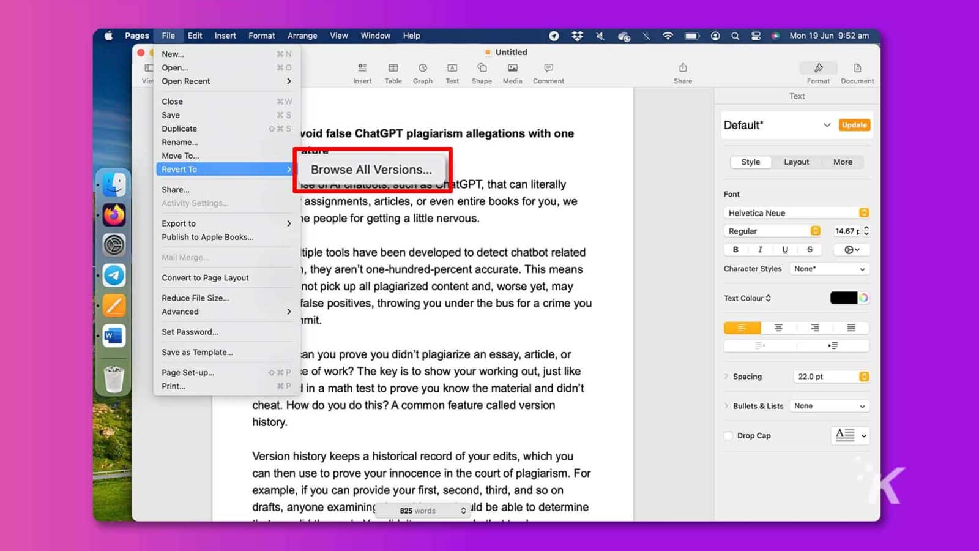Open the Trash in the Dock

(x=114, y=379)
